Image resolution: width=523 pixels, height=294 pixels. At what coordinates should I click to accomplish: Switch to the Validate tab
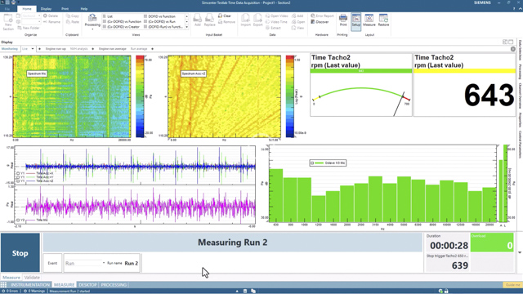coord(32,278)
